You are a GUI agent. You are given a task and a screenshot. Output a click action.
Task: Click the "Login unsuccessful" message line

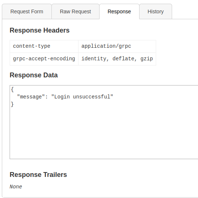click(x=65, y=97)
